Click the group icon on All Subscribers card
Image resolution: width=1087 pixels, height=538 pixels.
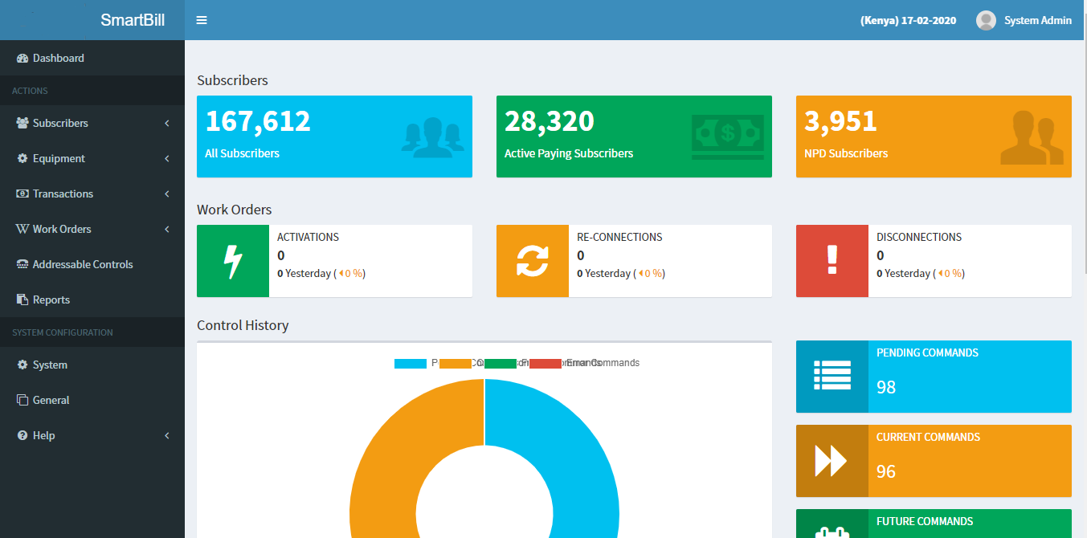pyautogui.click(x=432, y=136)
